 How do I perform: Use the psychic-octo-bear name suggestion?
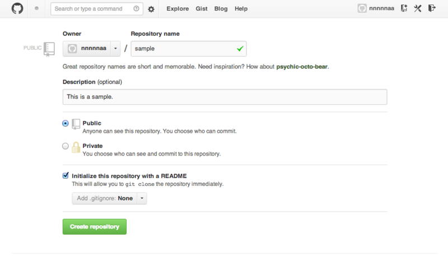click(x=302, y=67)
